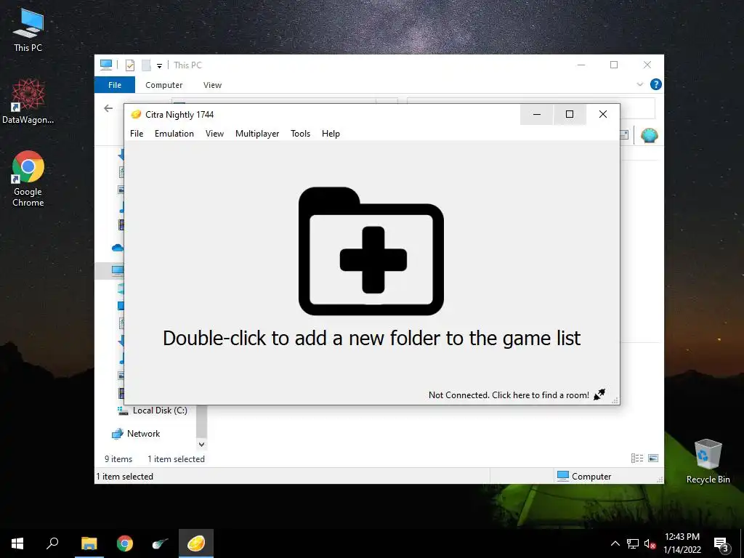Click the This PC icon in explorer title bar

pyautogui.click(x=106, y=65)
